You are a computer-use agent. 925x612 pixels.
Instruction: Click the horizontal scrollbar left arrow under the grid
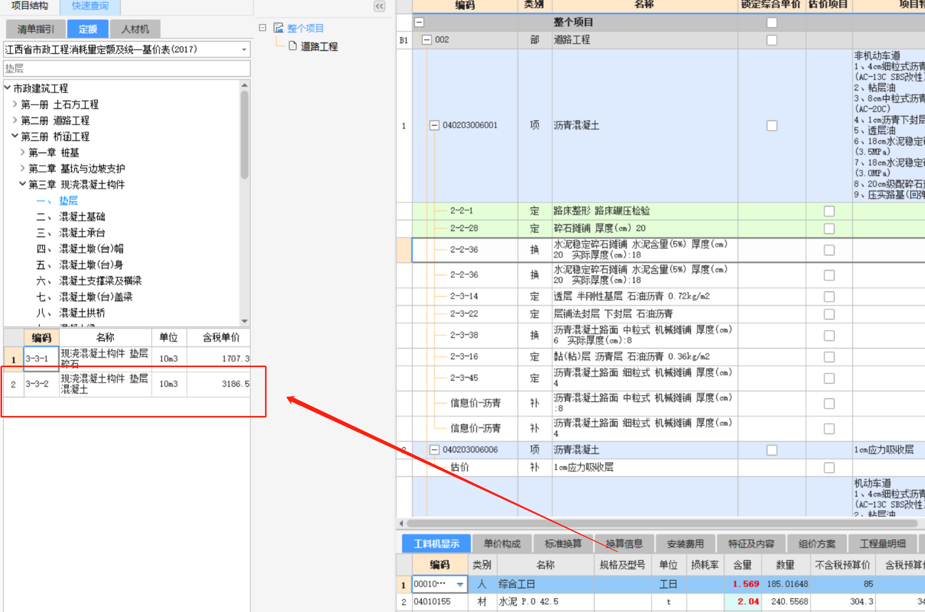[401, 523]
